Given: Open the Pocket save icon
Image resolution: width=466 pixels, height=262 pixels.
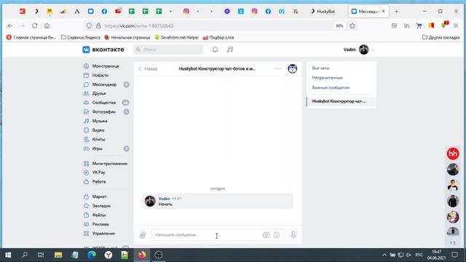Looking at the screenshot, I should (x=395, y=26).
